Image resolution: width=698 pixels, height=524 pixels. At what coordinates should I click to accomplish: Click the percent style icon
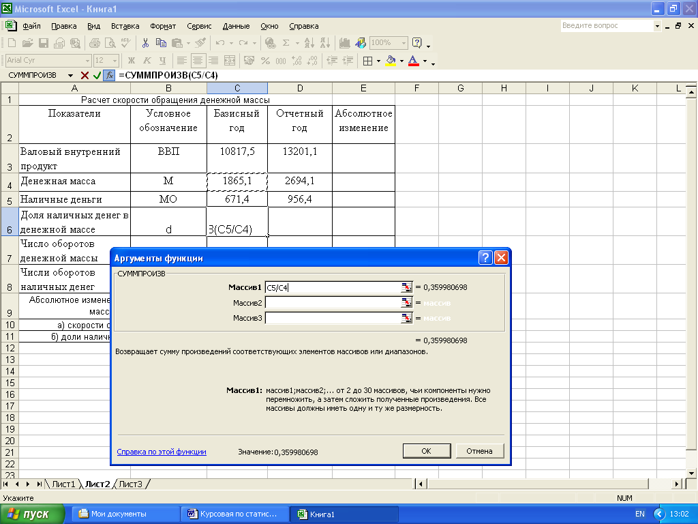(x=265, y=61)
